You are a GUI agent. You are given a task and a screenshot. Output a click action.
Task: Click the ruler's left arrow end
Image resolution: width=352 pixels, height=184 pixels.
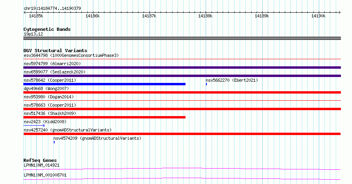25,12
